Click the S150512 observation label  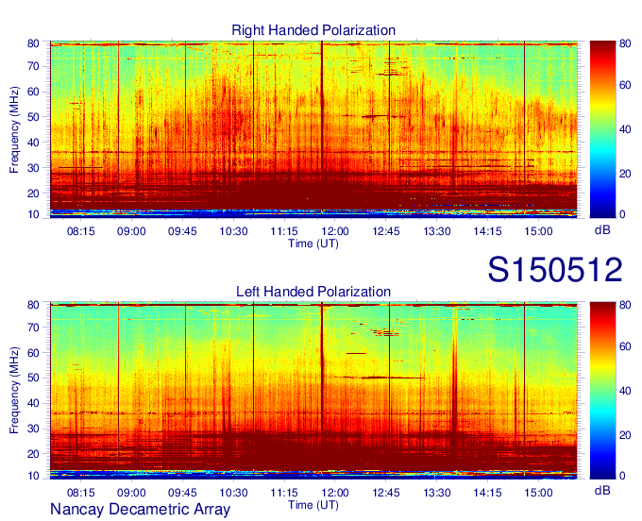pyautogui.click(x=555, y=270)
